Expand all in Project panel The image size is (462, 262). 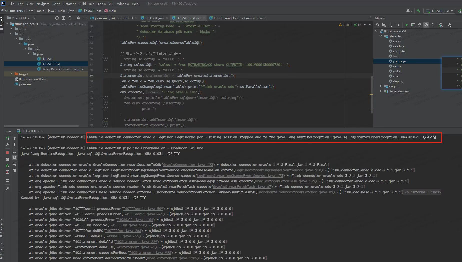(x=63, y=18)
